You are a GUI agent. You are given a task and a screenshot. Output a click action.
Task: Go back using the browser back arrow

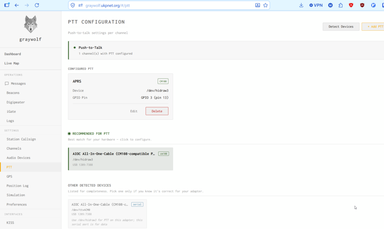(16, 5)
